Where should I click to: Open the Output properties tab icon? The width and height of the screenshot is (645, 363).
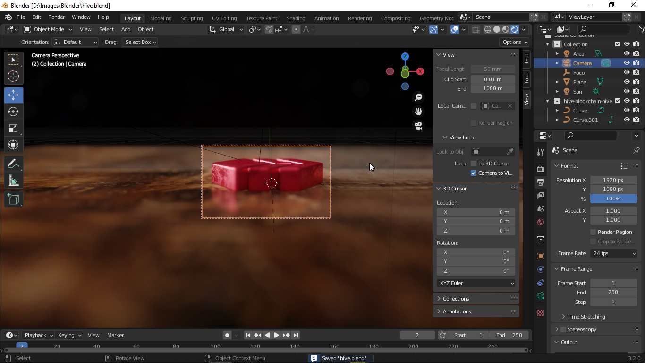(x=541, y=182)
